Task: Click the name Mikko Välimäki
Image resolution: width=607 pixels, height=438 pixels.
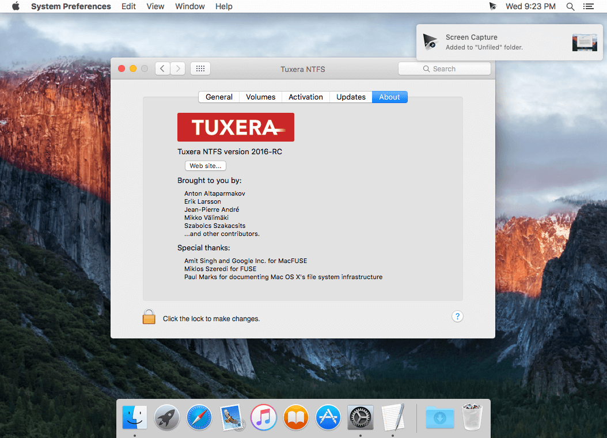Action: pos(206,218)
